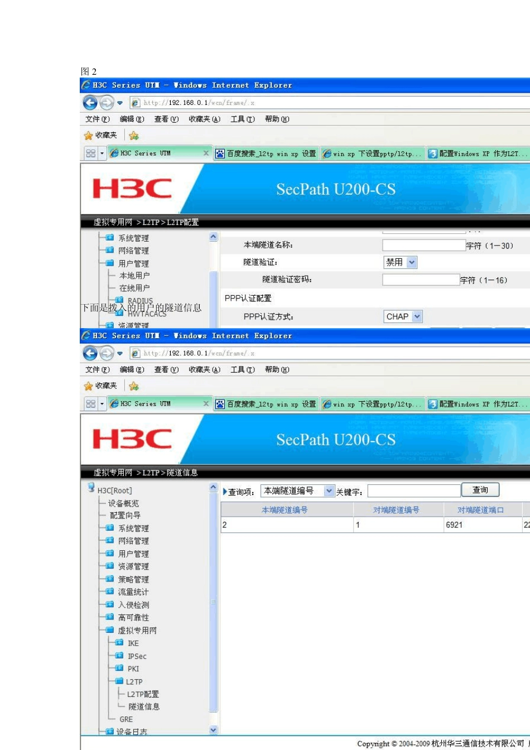This screenshot has height=750, width=530.
Task: Close the H3C Series UTM tab in the lower window
Action: coord(206,404)
